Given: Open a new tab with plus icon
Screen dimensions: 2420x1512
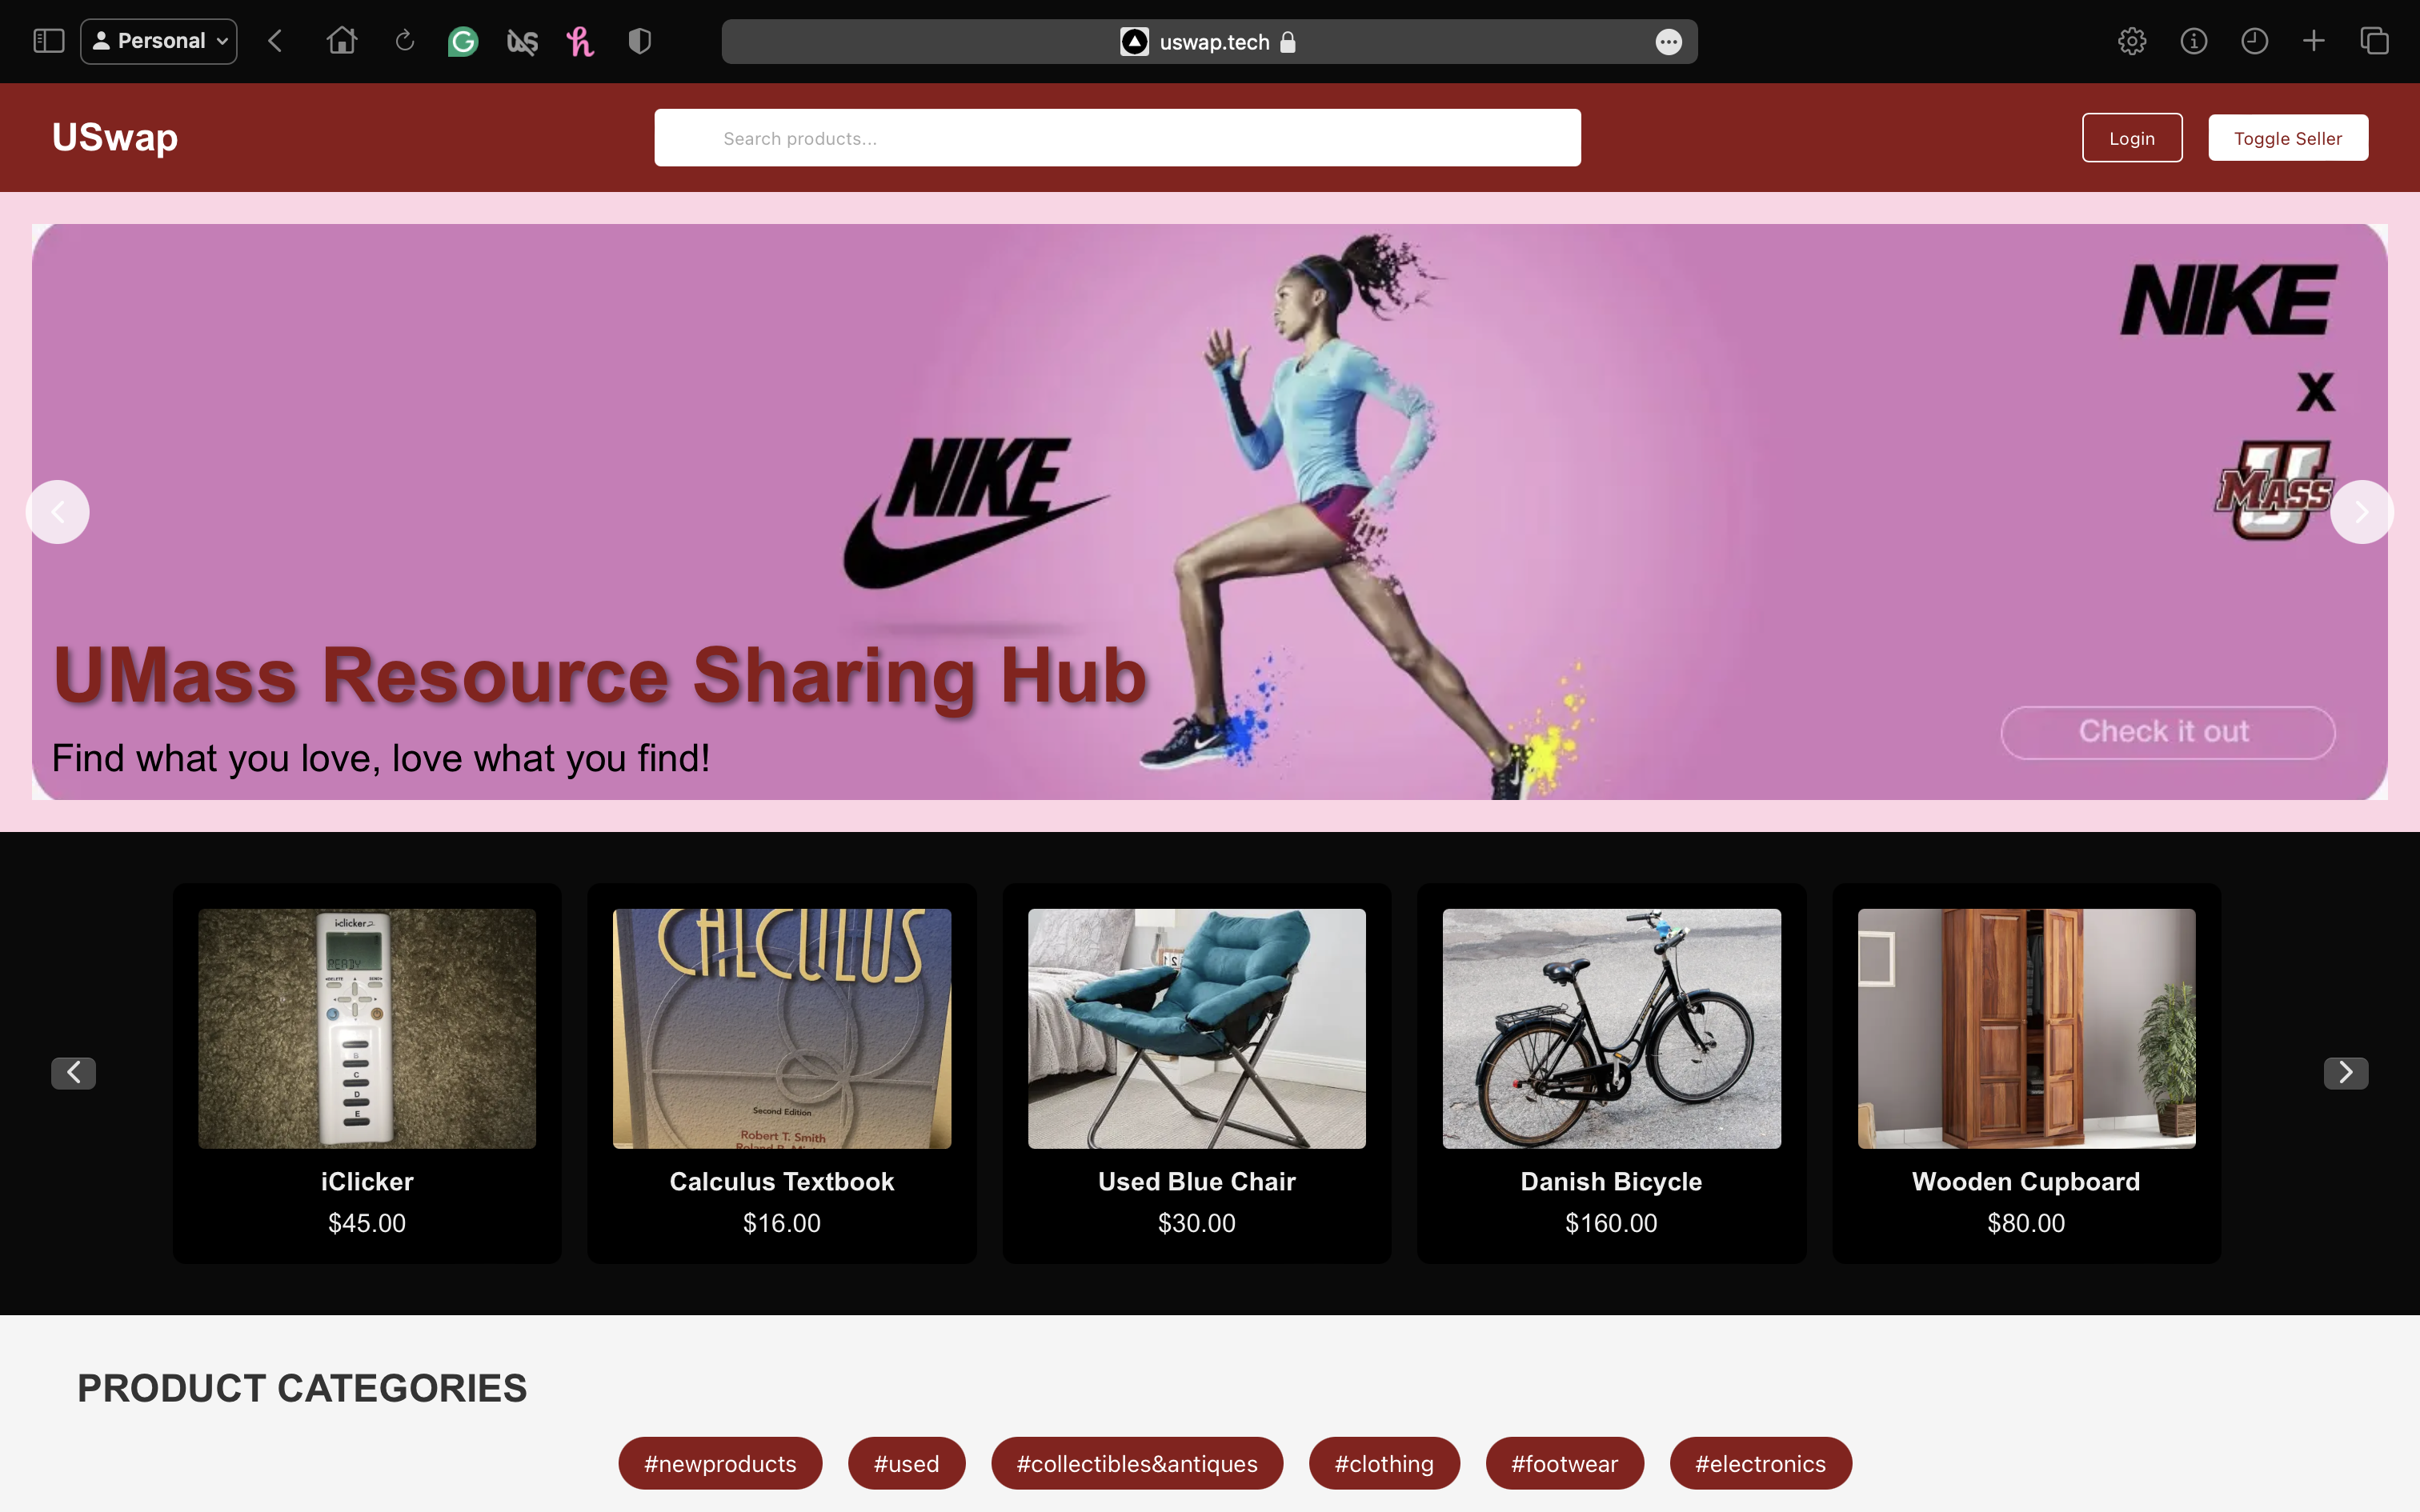Looking at the screenshot, I should [2314, 42].
